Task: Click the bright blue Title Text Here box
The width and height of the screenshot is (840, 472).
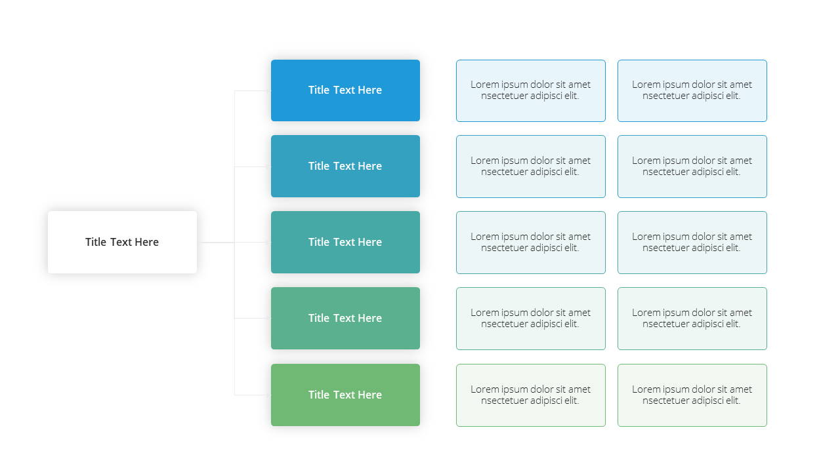Action: [345, 90]
